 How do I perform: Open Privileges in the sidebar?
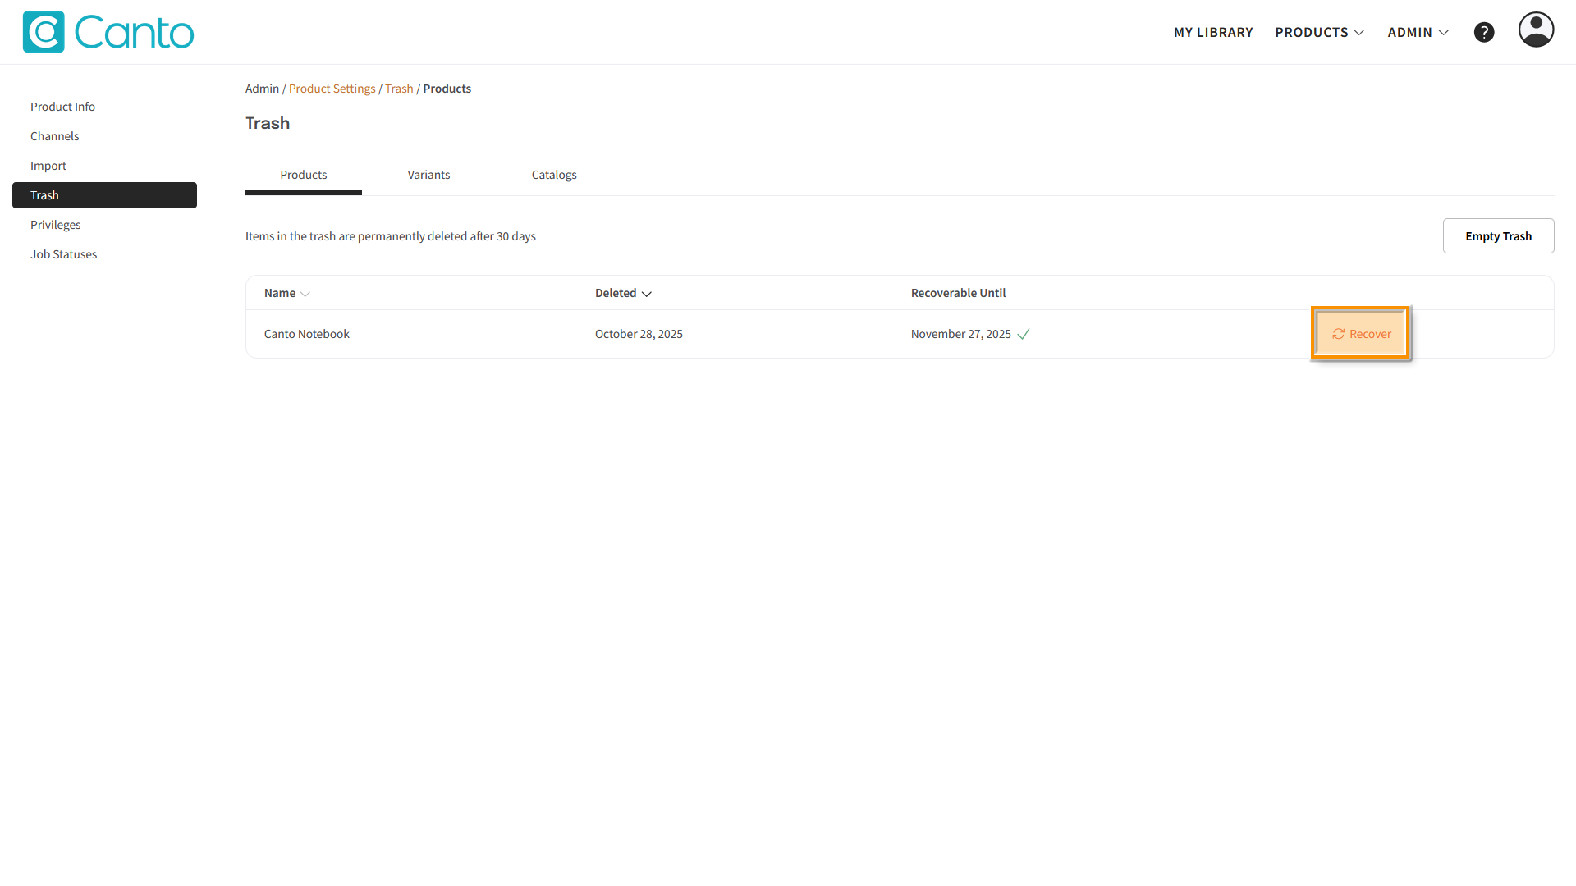pos(104,225)
